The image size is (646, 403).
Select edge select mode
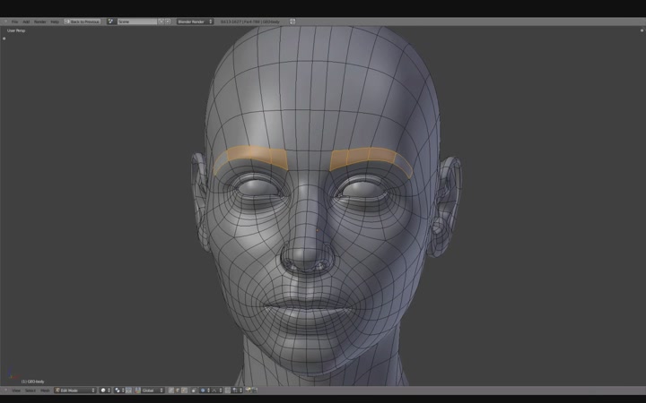pyautogui.click(x=178, y=390)
